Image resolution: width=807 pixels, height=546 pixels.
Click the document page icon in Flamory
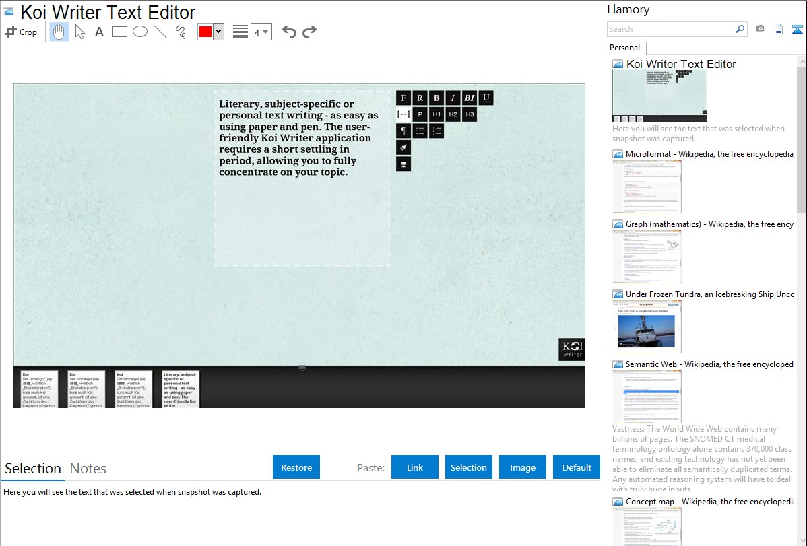[779, 29]
